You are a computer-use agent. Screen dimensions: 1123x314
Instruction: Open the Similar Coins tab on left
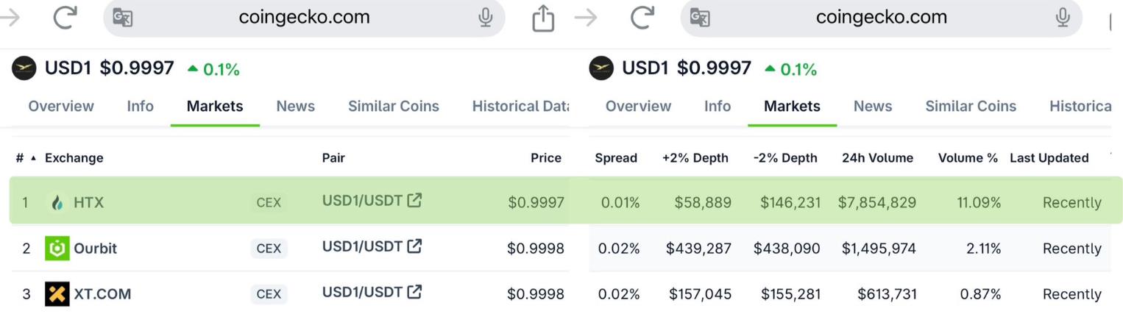394,106
